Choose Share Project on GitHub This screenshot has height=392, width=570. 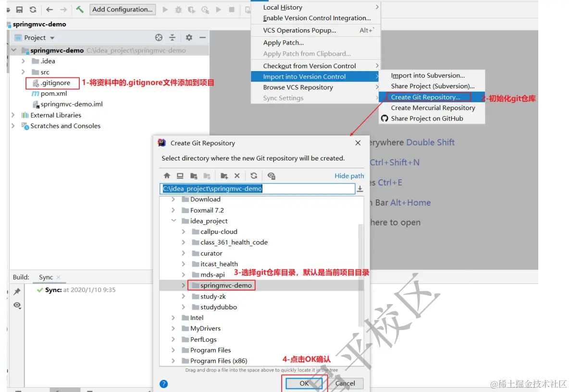pyautogui.click(x=432, y=119)
